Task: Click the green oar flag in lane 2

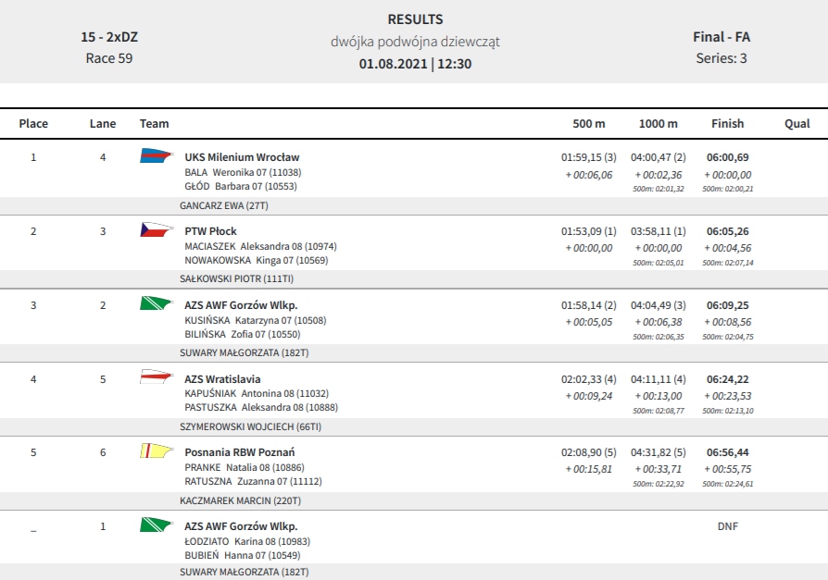Action: coord(157,303)
